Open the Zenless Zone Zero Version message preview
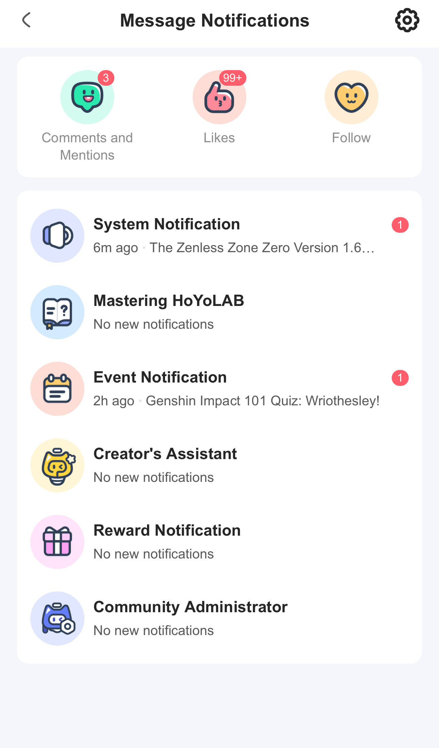Viewport: 439px width, 748px height. (x=262, y=248)
